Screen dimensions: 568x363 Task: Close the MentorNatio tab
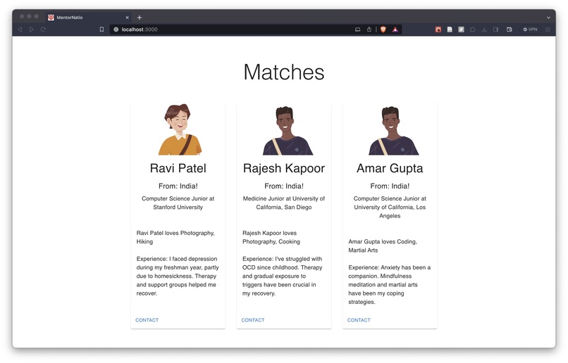[127, 18]
